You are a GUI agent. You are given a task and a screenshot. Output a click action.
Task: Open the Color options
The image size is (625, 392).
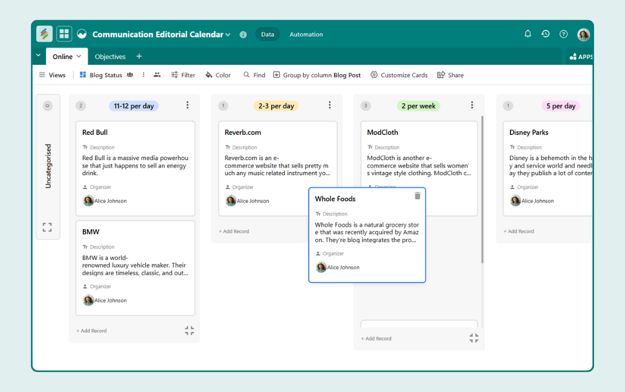click(x=218, y=75)
